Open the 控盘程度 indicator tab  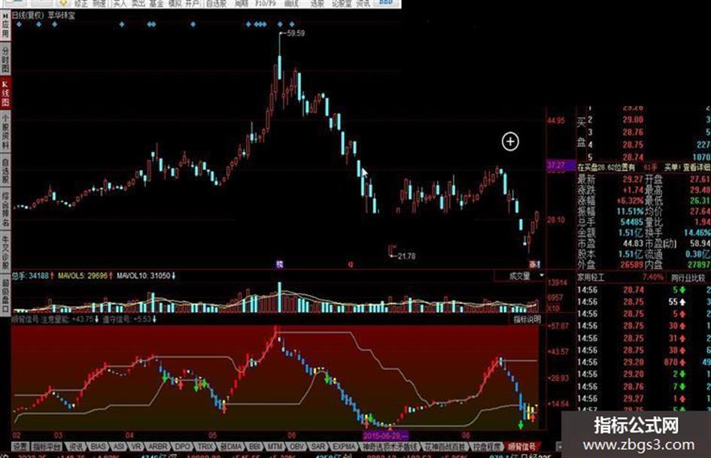click(487, 447)
